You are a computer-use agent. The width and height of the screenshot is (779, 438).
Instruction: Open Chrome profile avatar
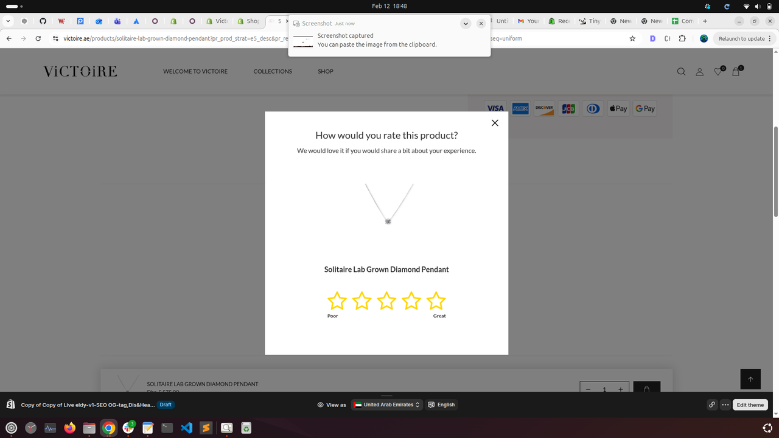pyautogui.click(x=704, y=38)
